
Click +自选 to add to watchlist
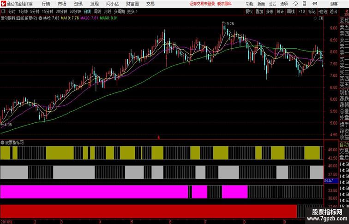pos(323,11)
